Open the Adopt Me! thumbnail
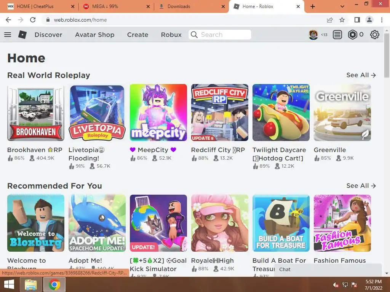390x292 pixels. (97, 223)
